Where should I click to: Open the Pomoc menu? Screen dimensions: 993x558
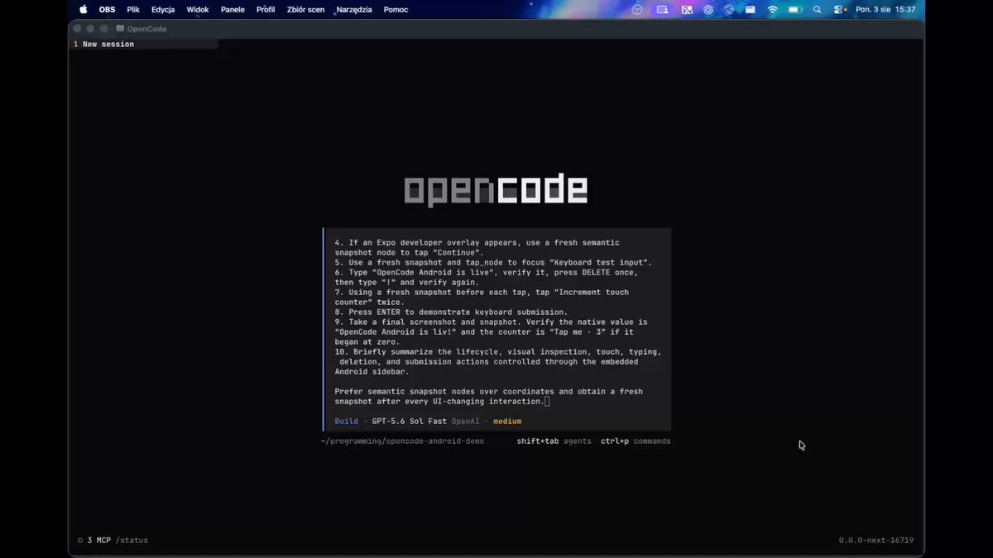pos(396,10)
